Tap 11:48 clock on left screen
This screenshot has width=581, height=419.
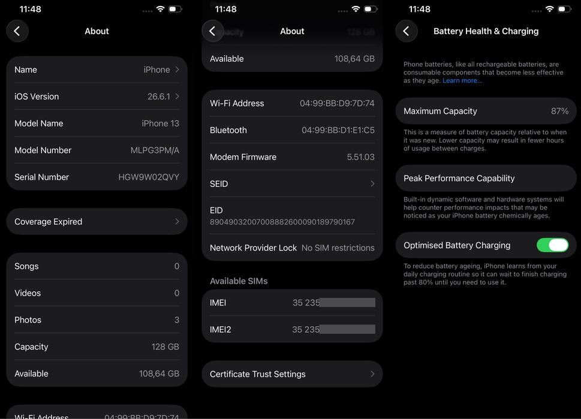[x=31, y=9]
